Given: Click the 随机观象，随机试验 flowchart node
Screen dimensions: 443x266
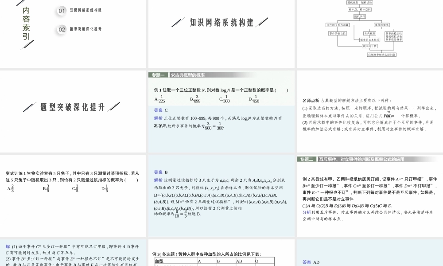Looking at the screenshot, I should pos(360,3).
